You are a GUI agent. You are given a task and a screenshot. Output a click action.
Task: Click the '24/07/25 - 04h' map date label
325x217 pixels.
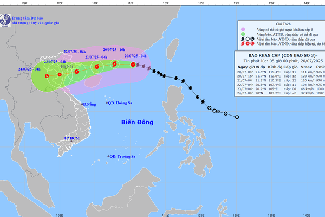[29, 69]
